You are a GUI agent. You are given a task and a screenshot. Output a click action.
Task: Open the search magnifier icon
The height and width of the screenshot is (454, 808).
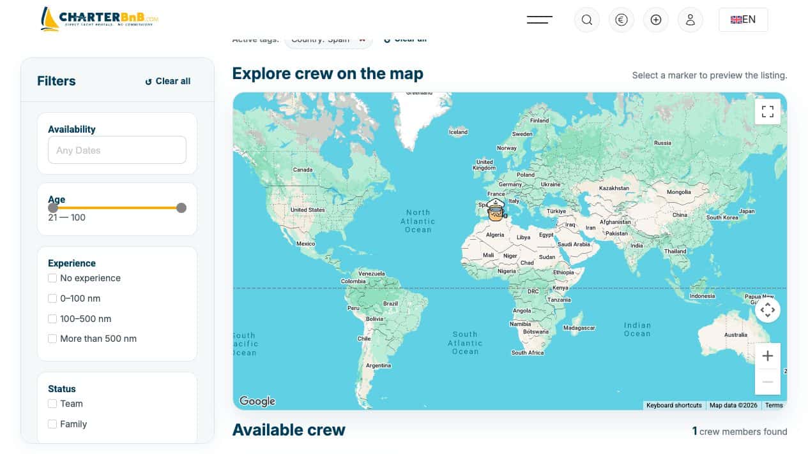pos(587,20)
